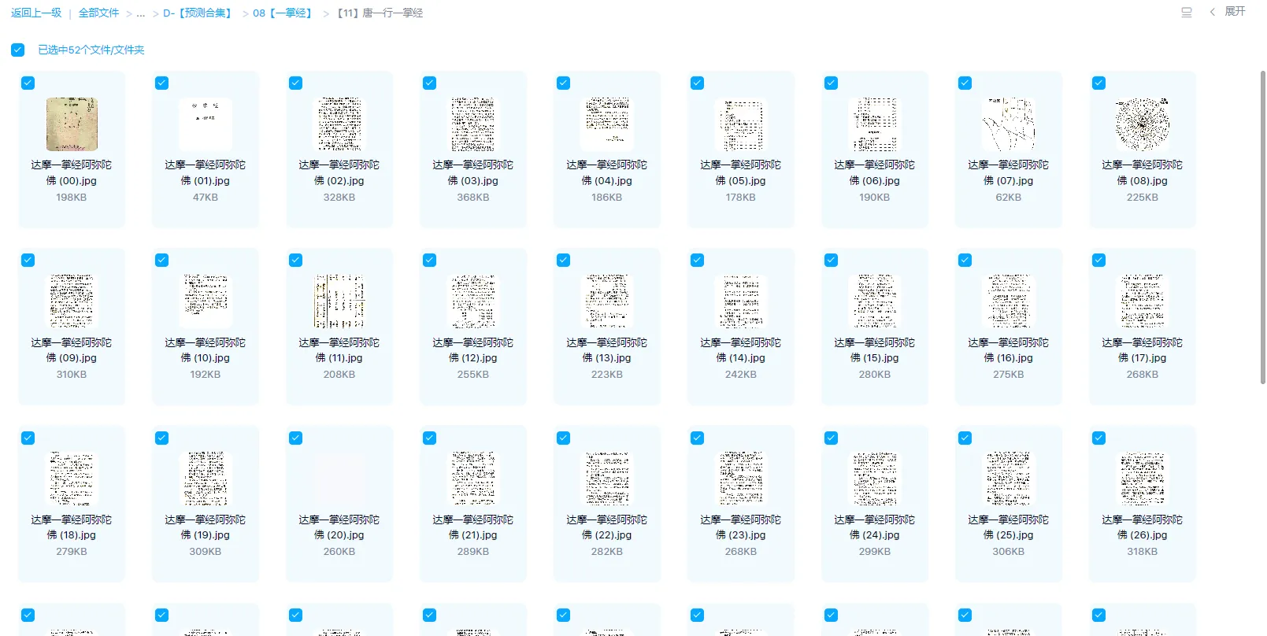Switch file view mode icon
This screenshot has height=636, width=1267.
coord(1187,12)
